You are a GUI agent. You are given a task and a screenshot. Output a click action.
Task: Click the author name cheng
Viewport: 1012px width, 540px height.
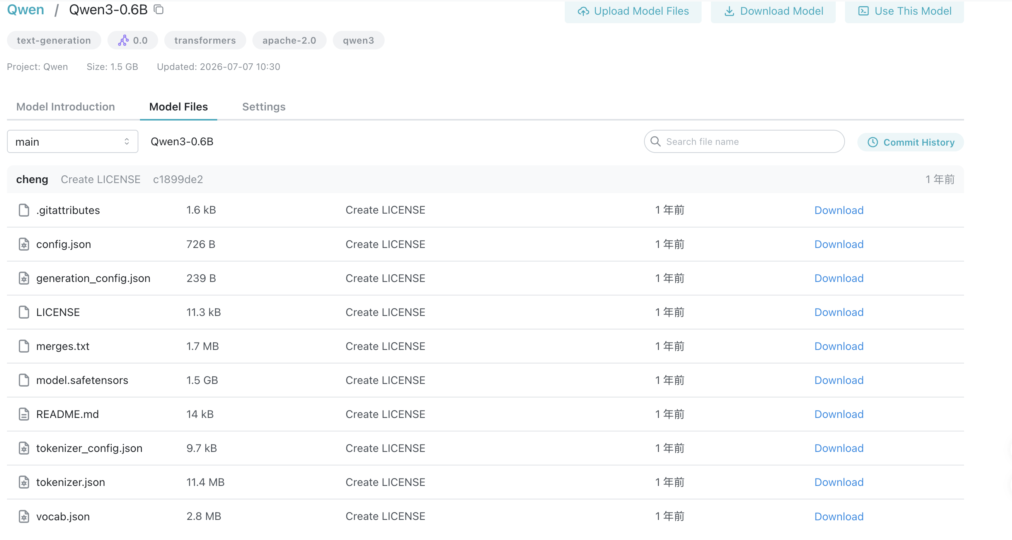coord(32,180)
